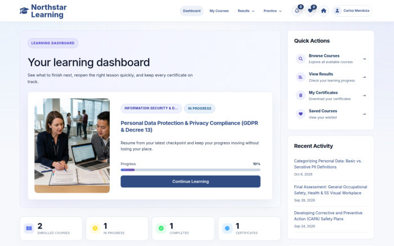
Task: Expand the Practice dropdown menu
Action: click(x=272, y=11)
